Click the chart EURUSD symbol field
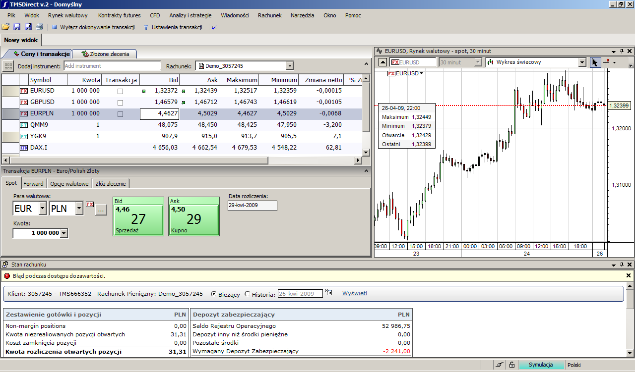The width and height of the screenshot is (635, 372). pos(413,62)
